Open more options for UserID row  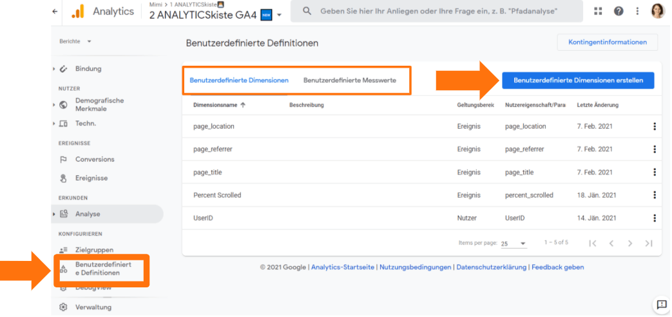pos(655,218)
